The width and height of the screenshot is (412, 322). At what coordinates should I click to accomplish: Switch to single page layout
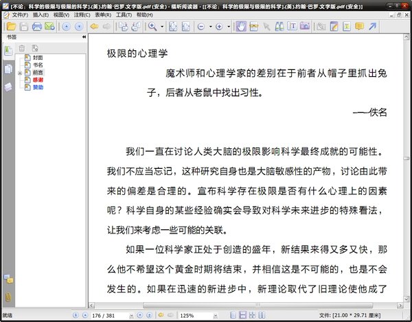pos(233,315)
